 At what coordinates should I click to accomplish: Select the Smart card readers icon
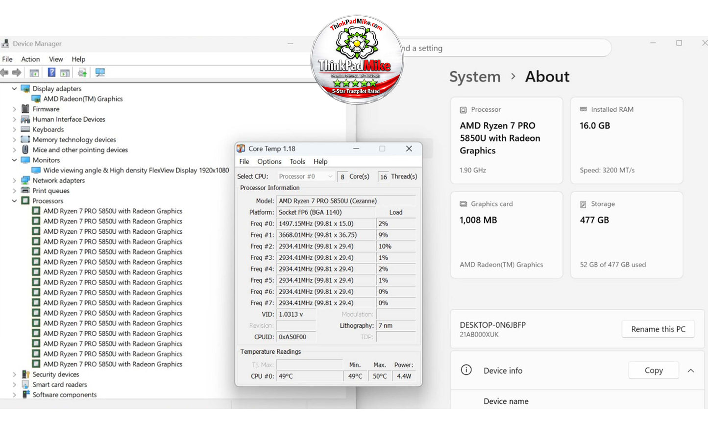(25, 385)
